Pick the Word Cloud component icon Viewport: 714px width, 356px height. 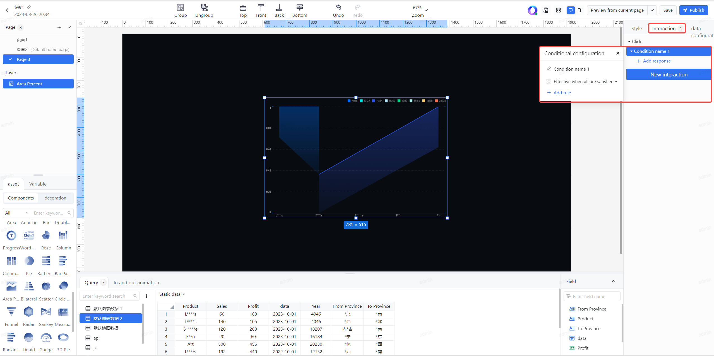coord(29,236)
